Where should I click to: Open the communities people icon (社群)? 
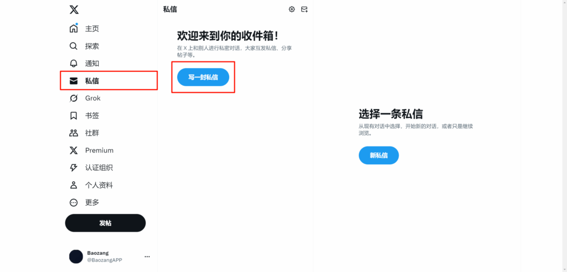point(74,133)
